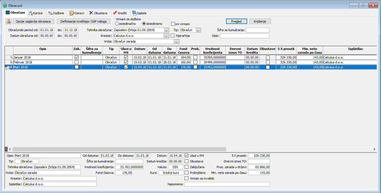Click the user info icon button
The width and height of the screenshot is (381, 193).
9,21
